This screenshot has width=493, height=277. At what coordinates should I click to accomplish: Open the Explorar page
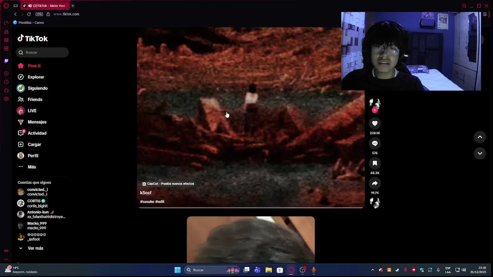point(31,77)
